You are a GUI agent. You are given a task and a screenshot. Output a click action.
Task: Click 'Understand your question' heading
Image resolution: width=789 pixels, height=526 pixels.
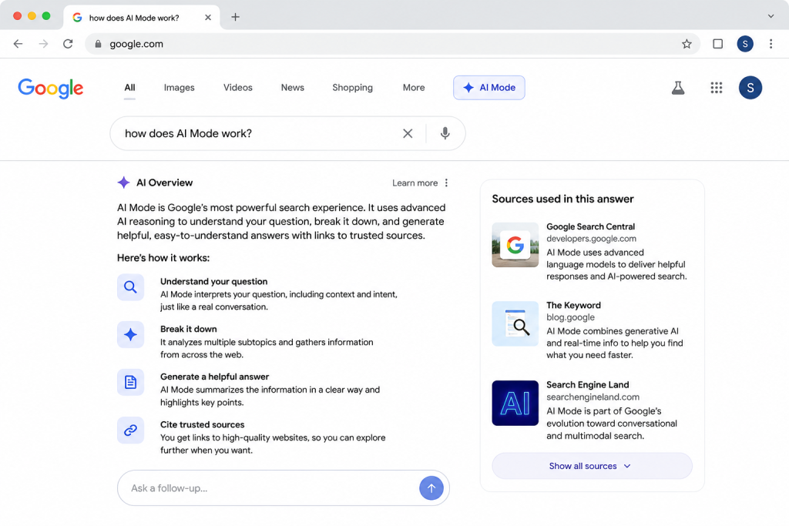tap(214, 282)
